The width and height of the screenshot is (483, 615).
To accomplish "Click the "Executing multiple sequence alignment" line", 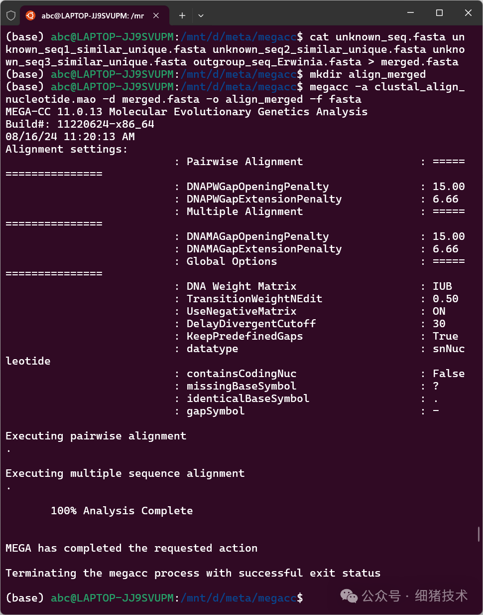I will pyautogui.click(x=125, y=473).
